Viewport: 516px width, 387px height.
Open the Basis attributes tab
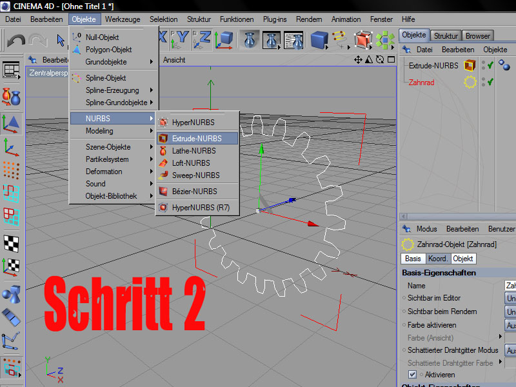[x=413, y=259]
